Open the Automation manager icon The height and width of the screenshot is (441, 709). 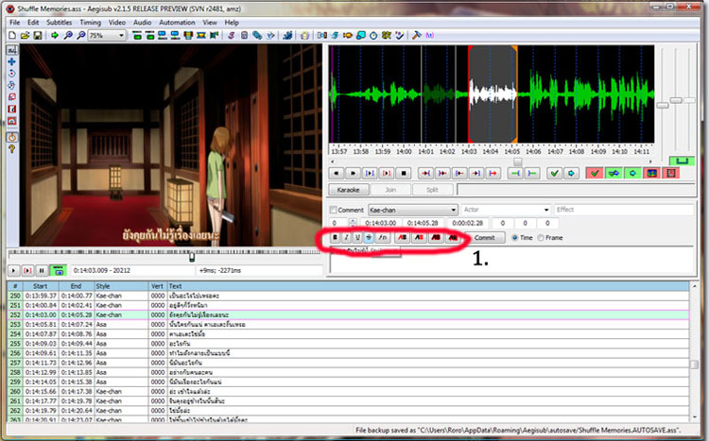click(287, 35)
